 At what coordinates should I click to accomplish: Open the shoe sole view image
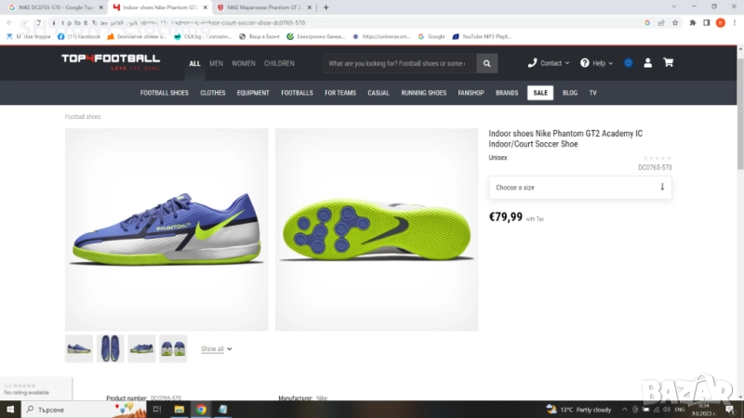tap(377, 229)
